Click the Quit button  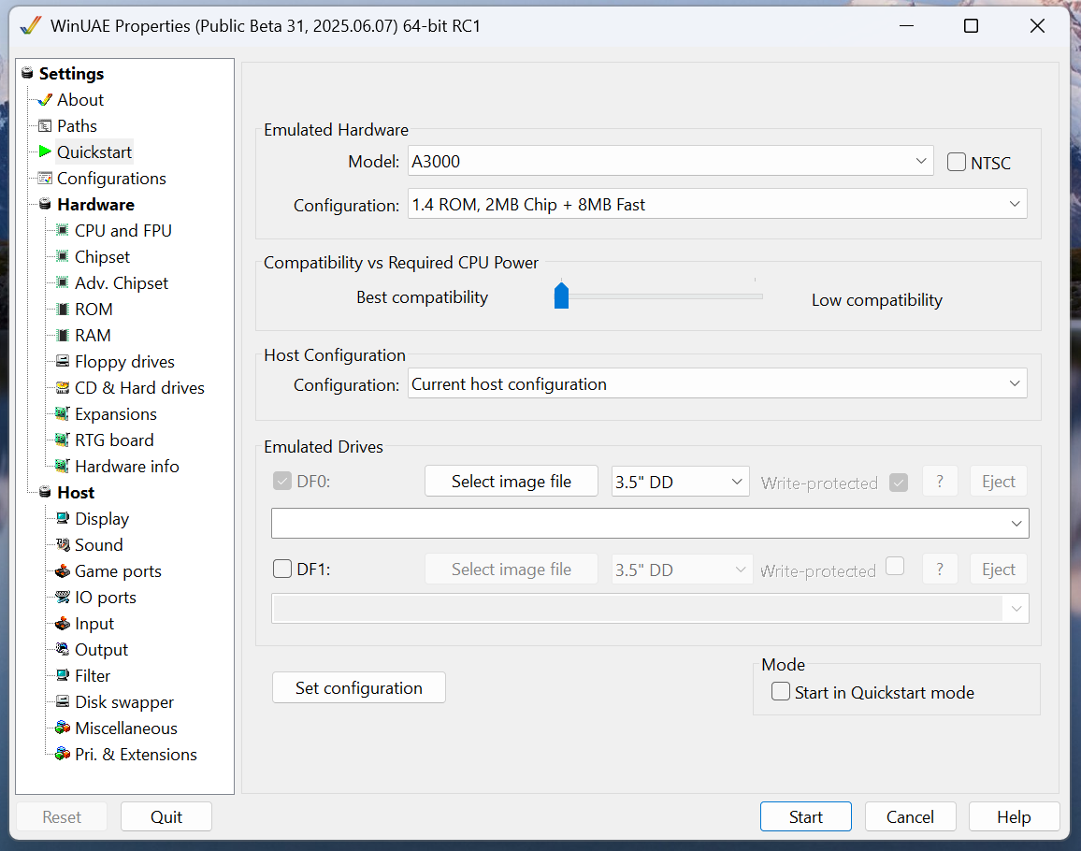point(166,817)
